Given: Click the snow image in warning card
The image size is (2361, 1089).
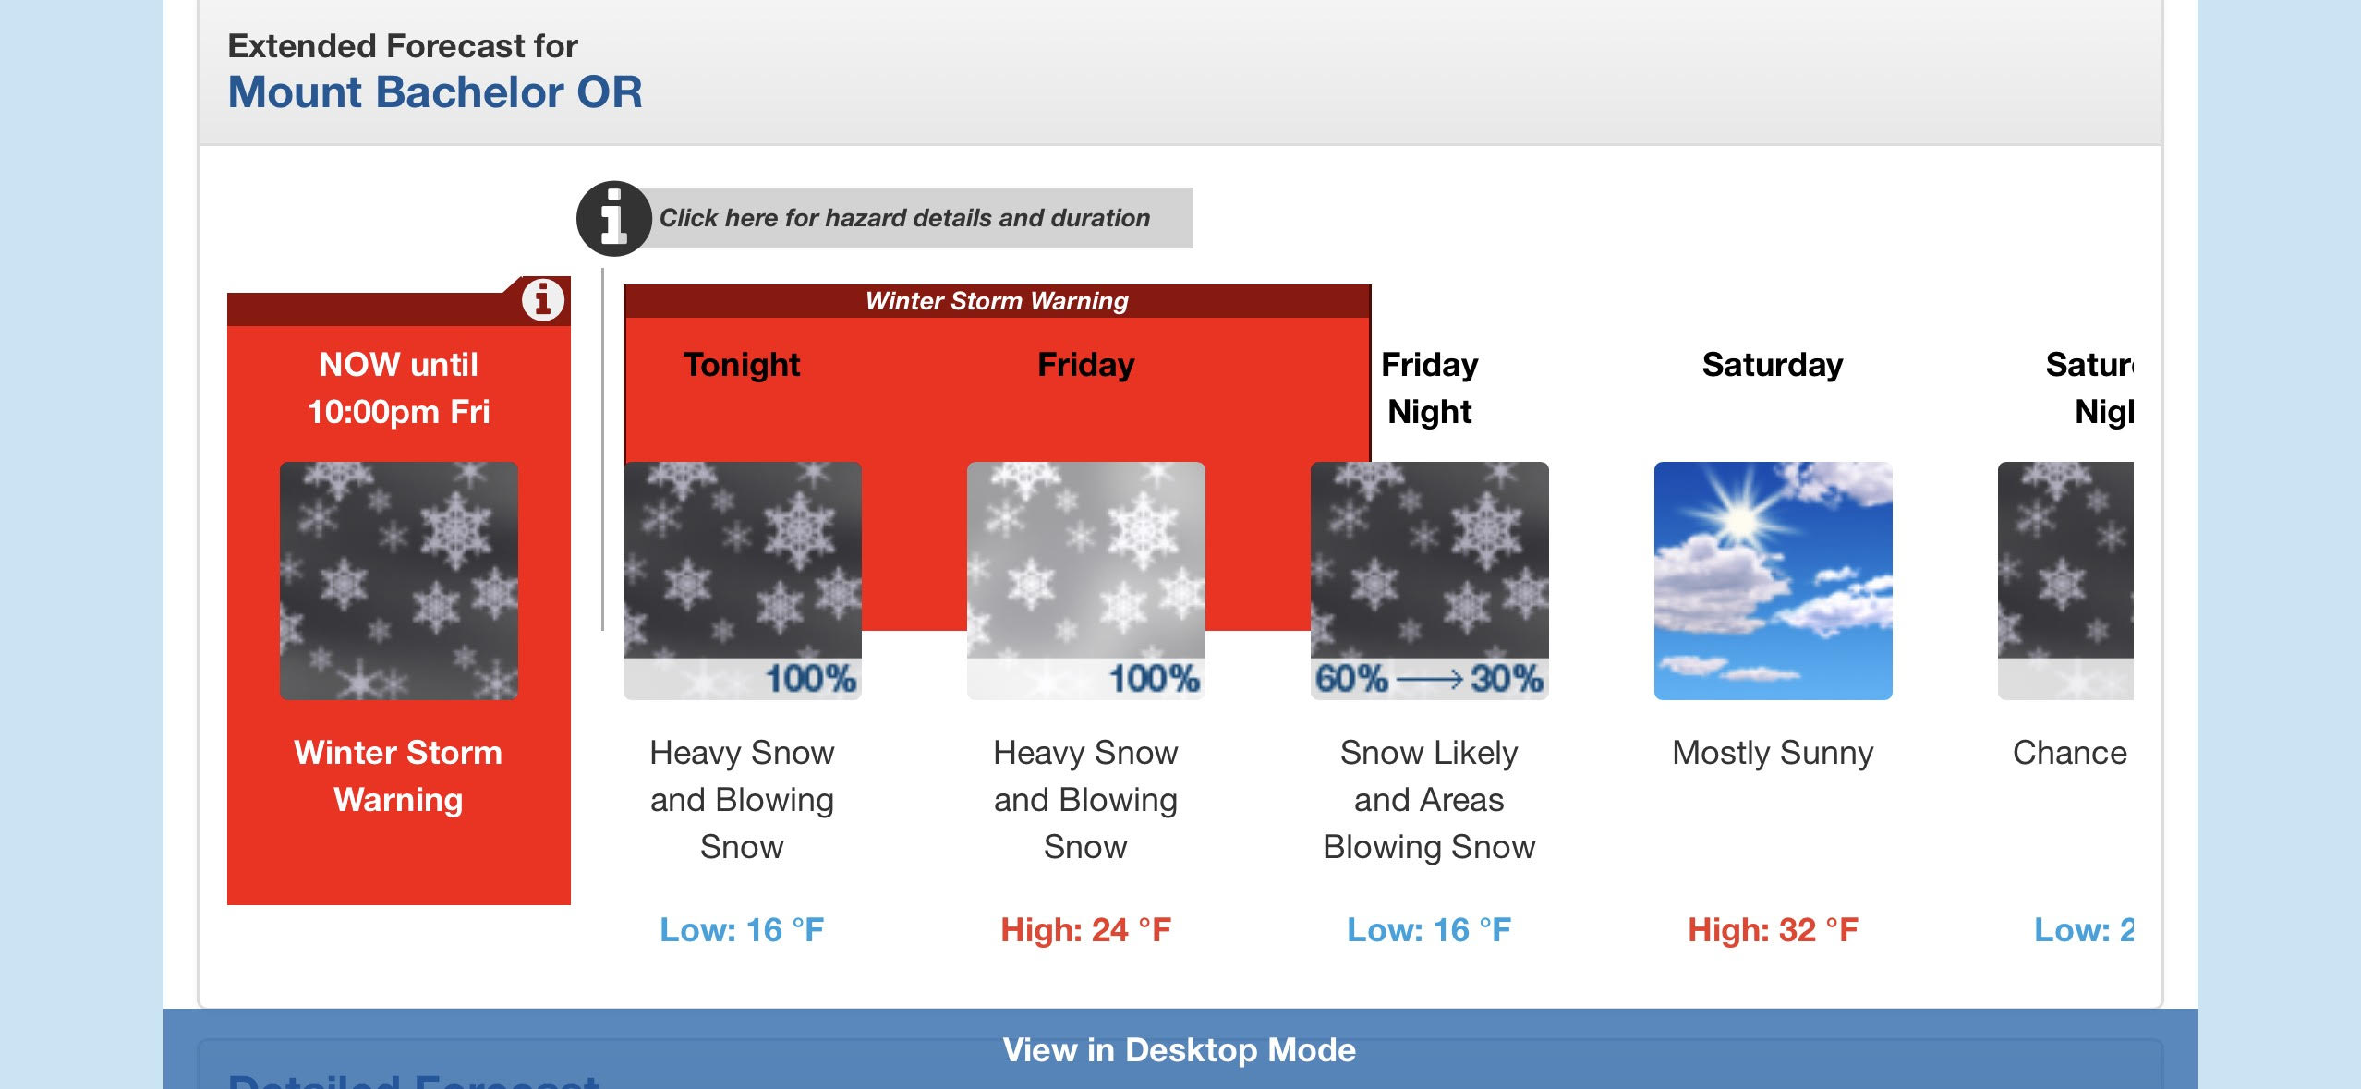Looking at the screenshot, I should coord(399,580).
